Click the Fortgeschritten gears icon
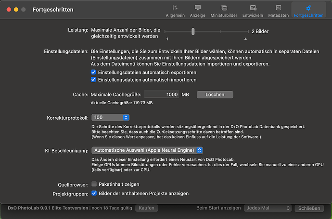This screenshot has width=332, height=219. point(308,8)
